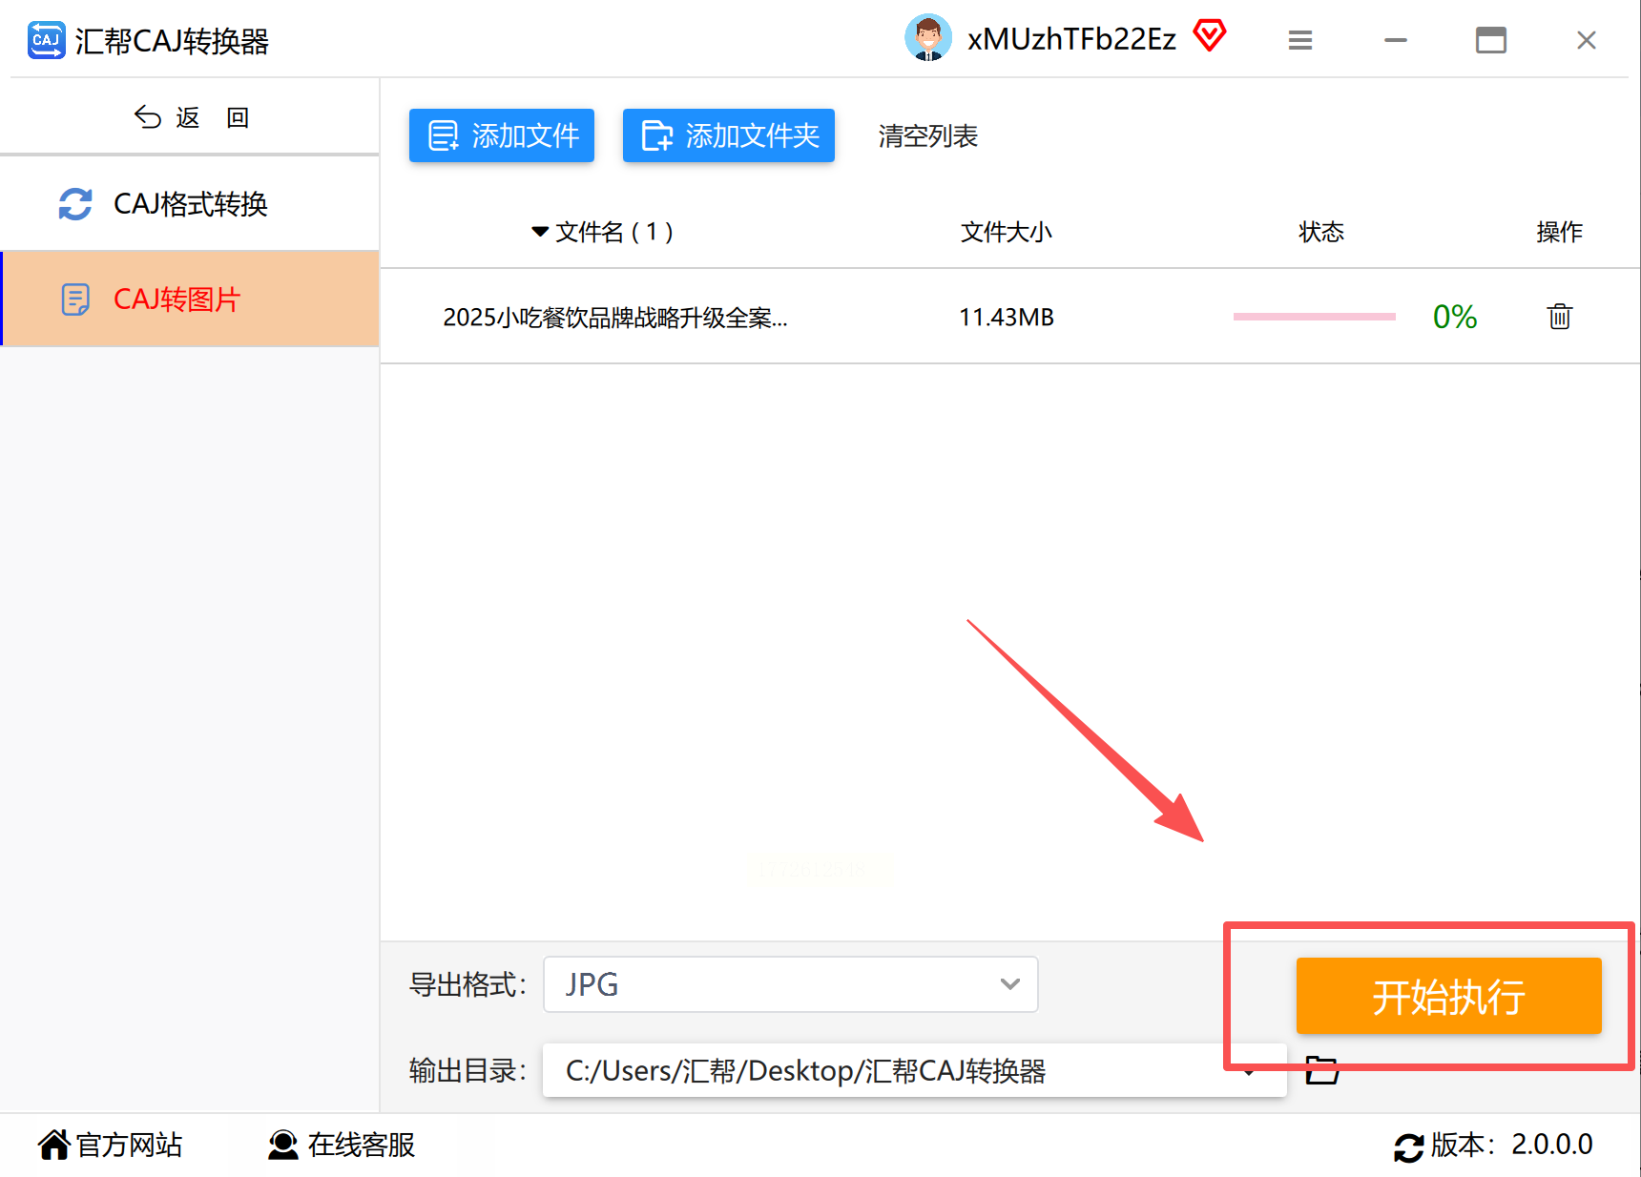Open the output folder browse icon
This screenshot has width=1641, height=1177.
click(1321, 1070)
